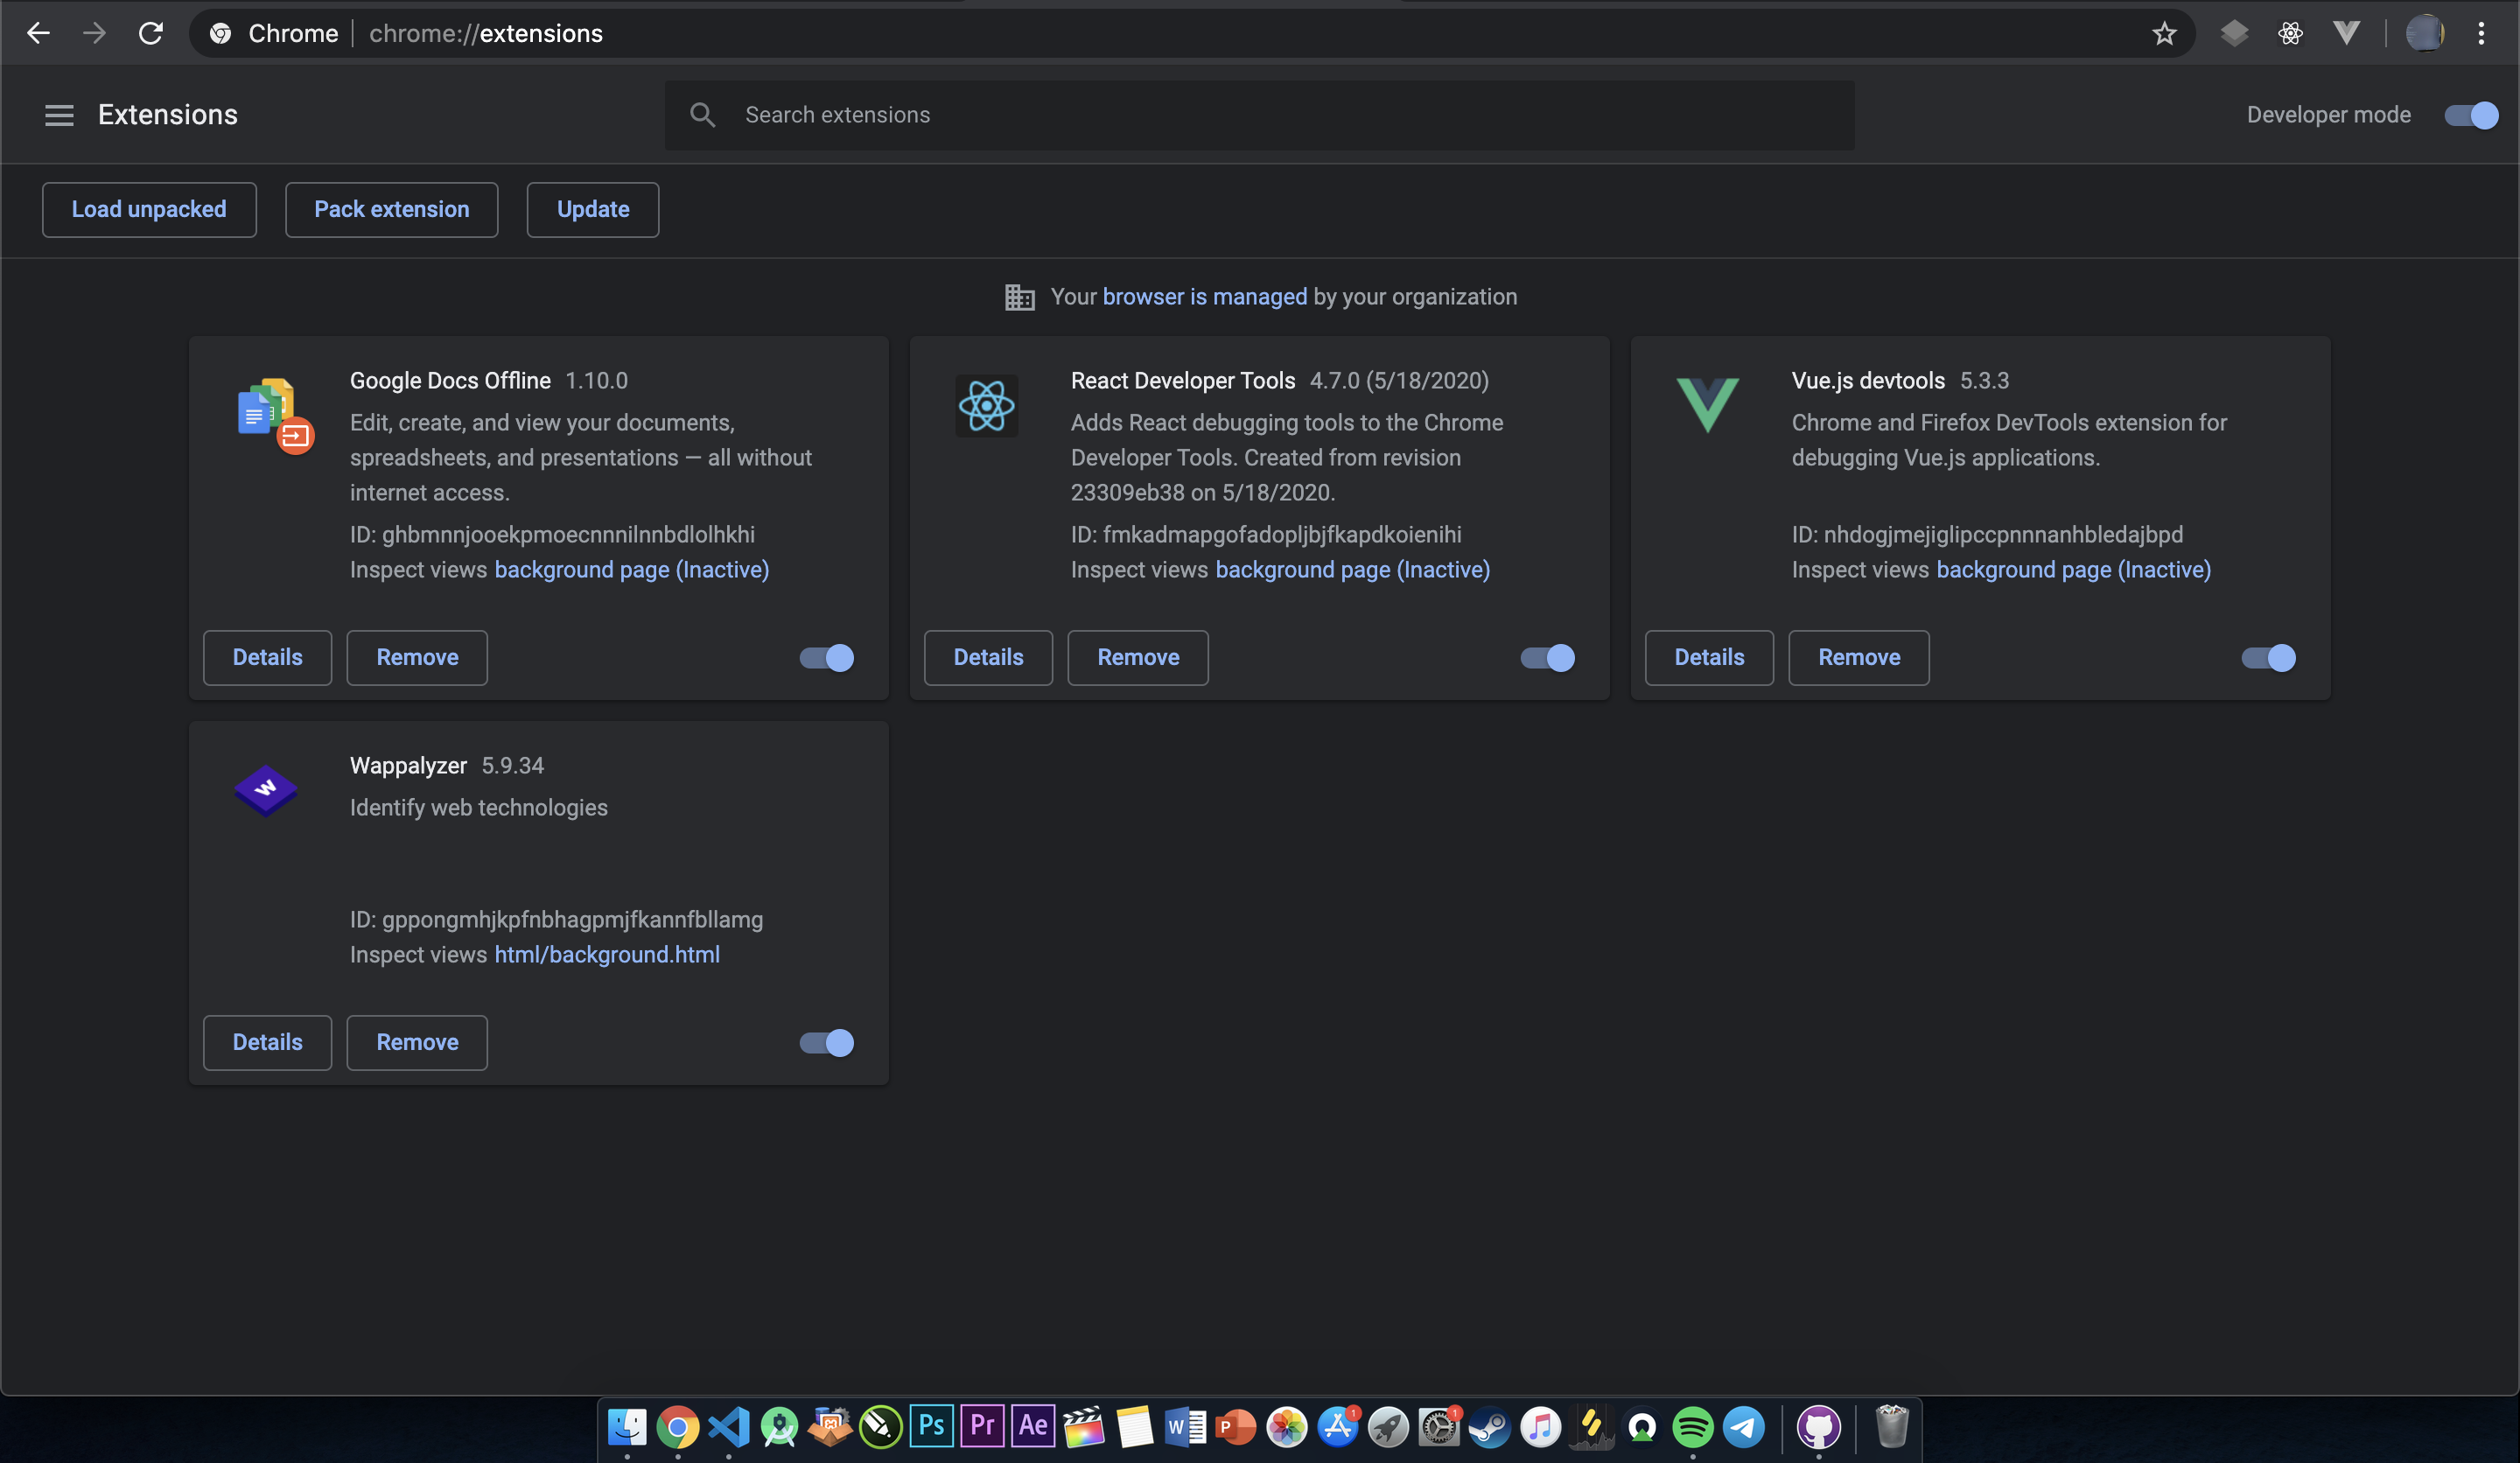Open the 'browser is managed' link
Screen dimensions: 2520x1463
(1204, 297)
